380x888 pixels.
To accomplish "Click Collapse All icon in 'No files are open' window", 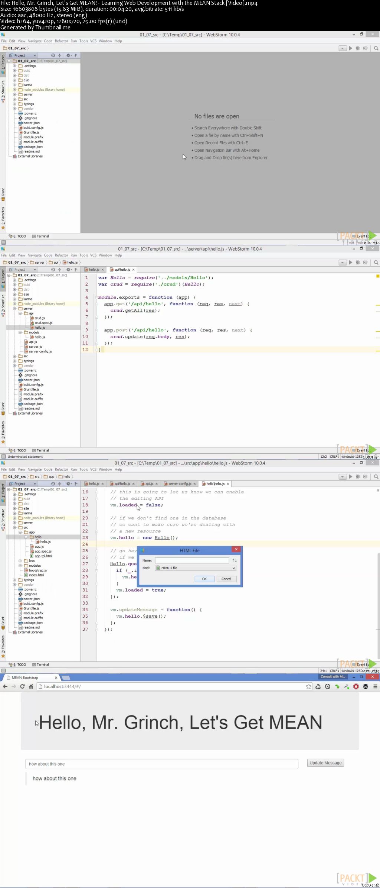I will [x=59, y=55].
